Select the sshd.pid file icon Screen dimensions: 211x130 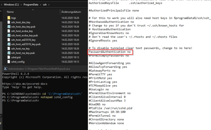click(x=9, y=57)
